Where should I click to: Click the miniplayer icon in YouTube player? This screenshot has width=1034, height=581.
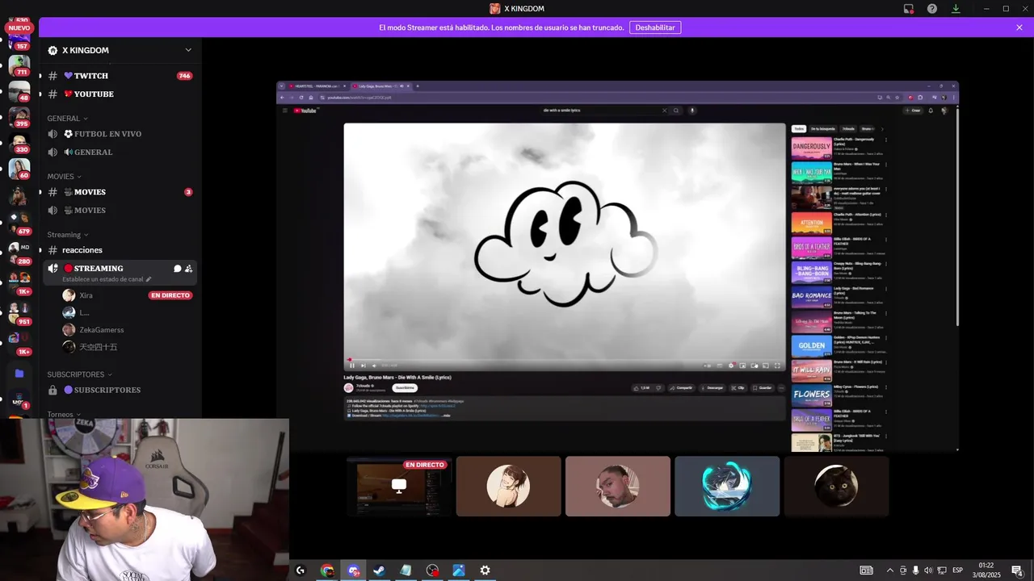coord(742,366)
